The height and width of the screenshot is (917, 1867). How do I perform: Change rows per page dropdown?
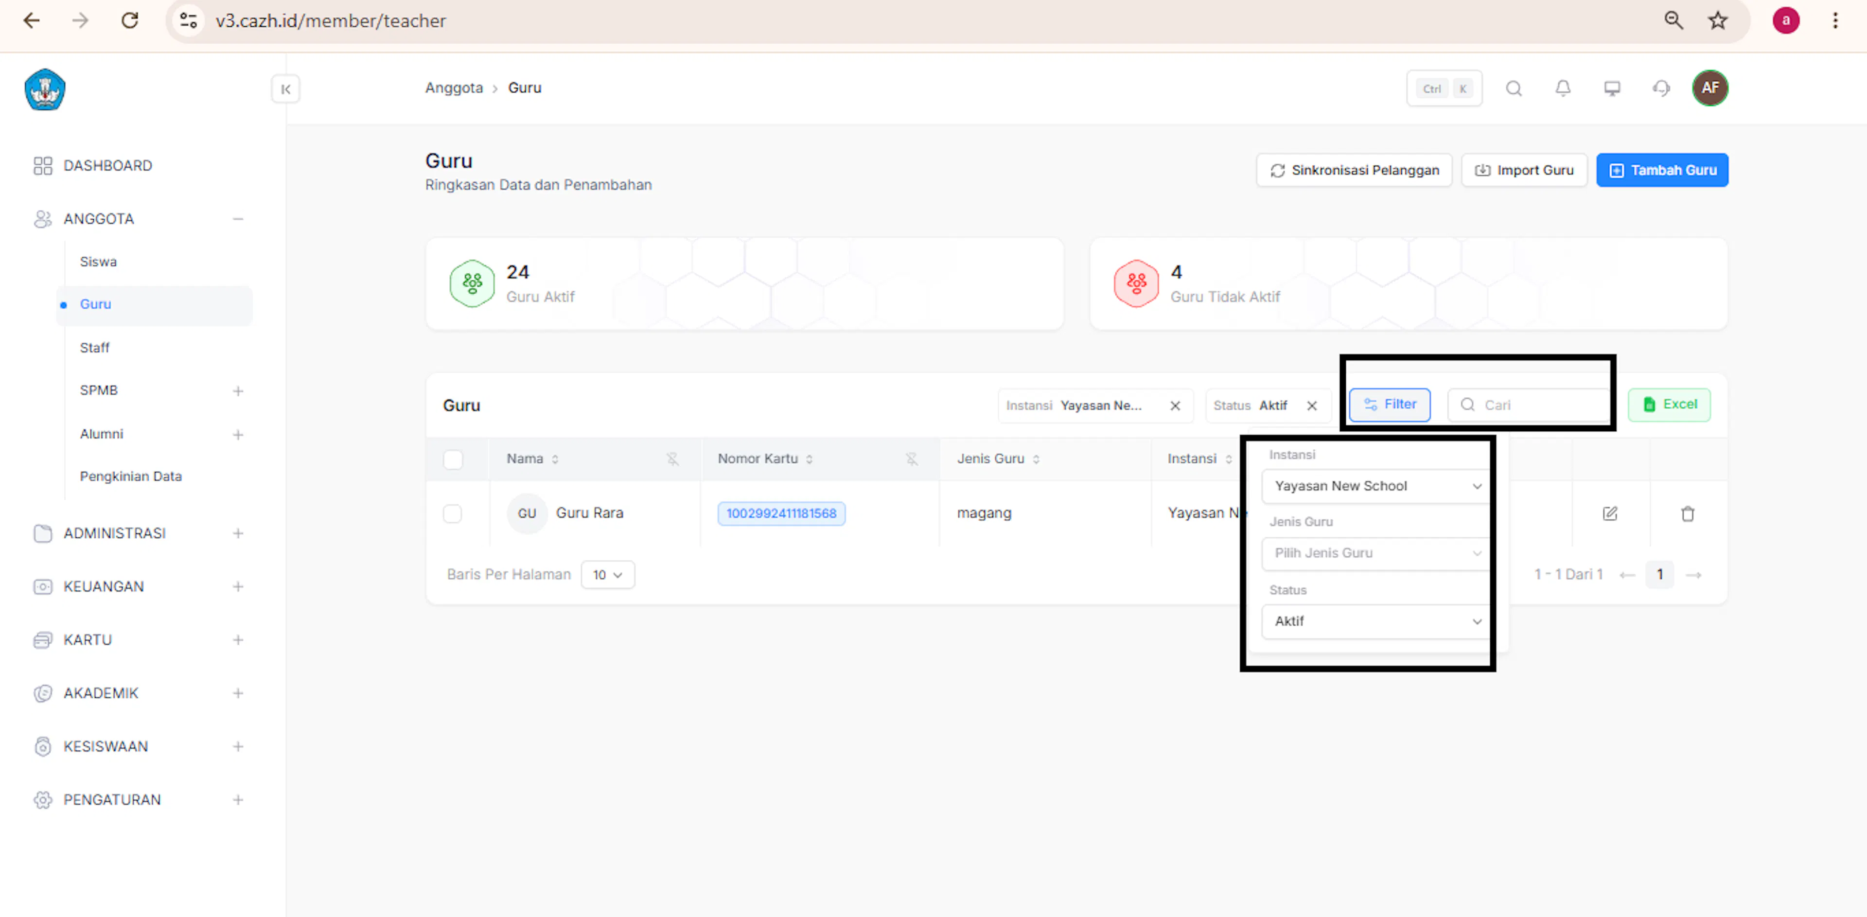pos(607,575)
